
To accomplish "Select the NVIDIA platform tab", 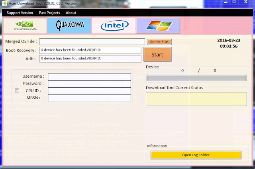I will pyautogui.click(x=25, y=26).
